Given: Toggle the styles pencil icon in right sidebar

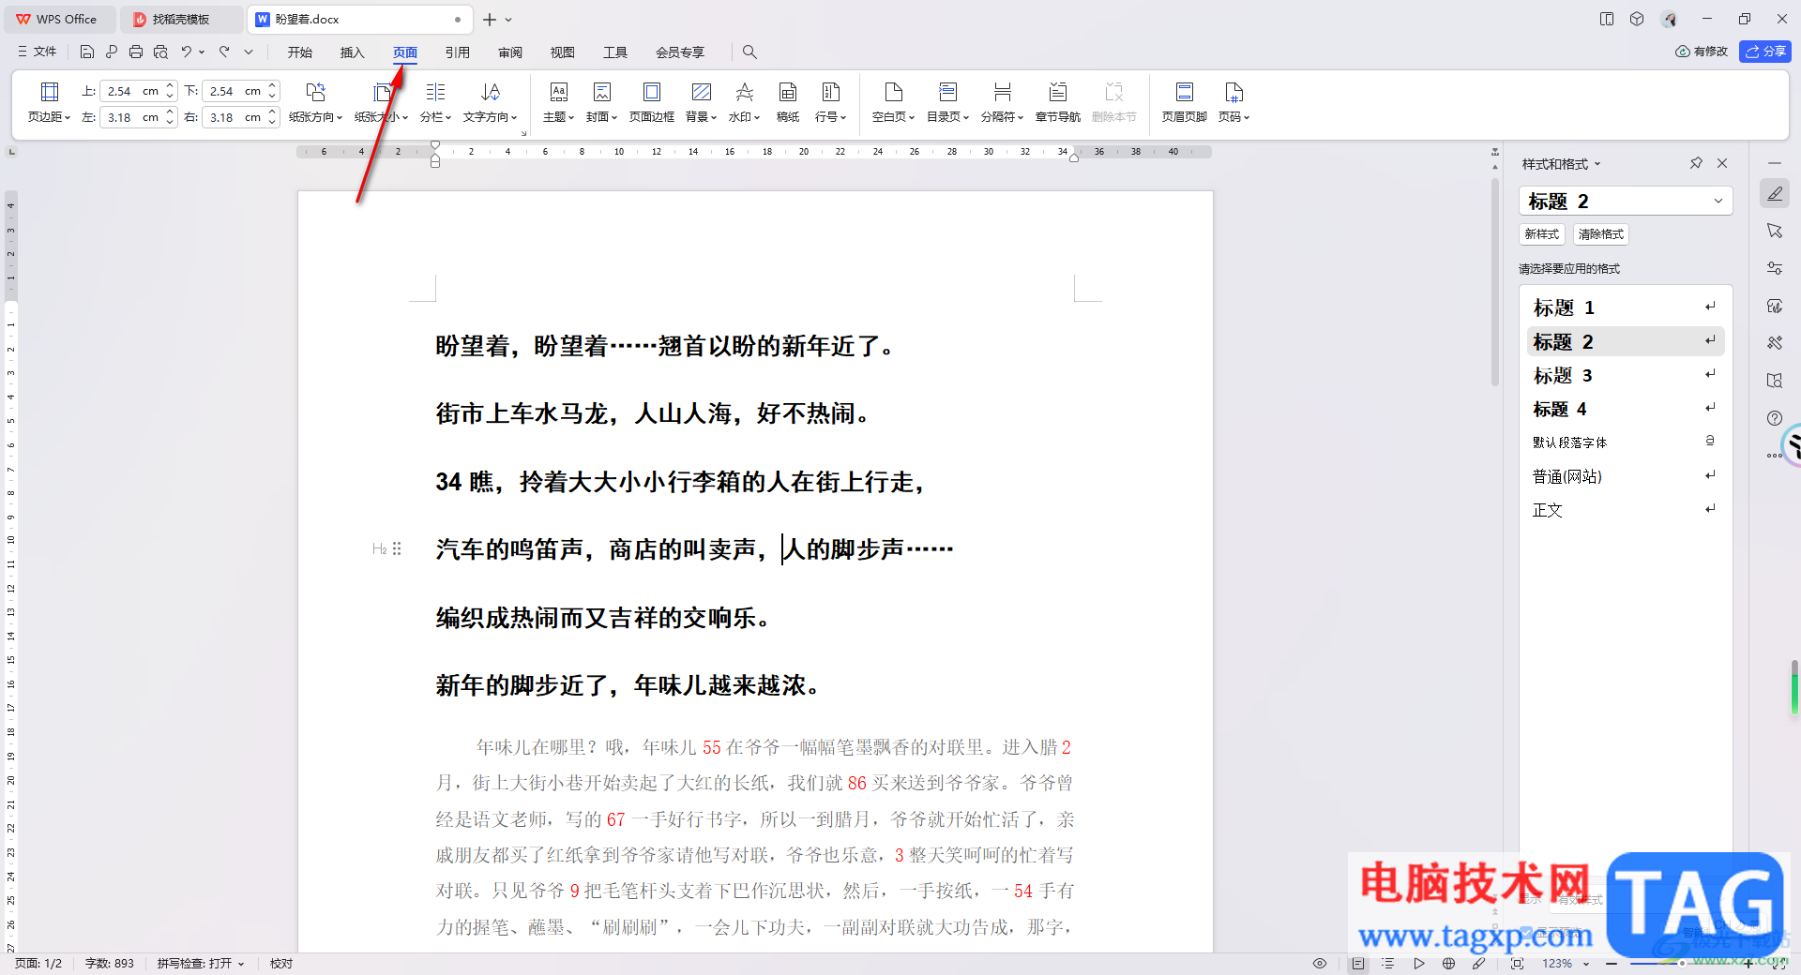Looking at the screenshot, I should 1774,193.
